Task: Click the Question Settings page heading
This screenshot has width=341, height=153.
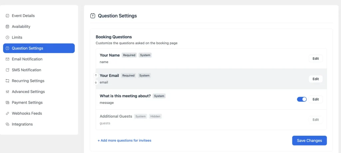Action: point(118,16)
